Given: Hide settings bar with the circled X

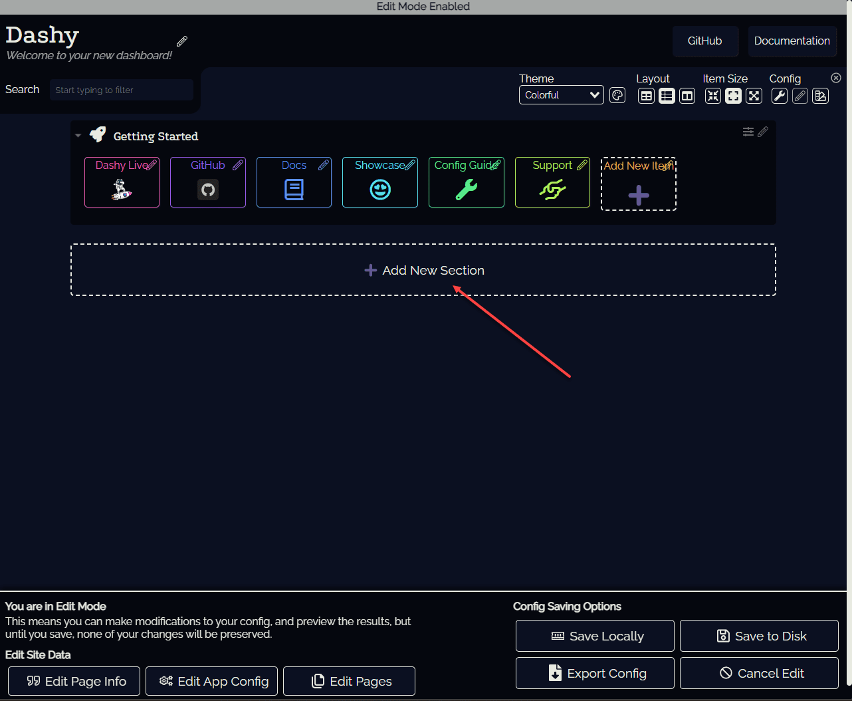Looking at the screenshot, I should pos(836,78).
